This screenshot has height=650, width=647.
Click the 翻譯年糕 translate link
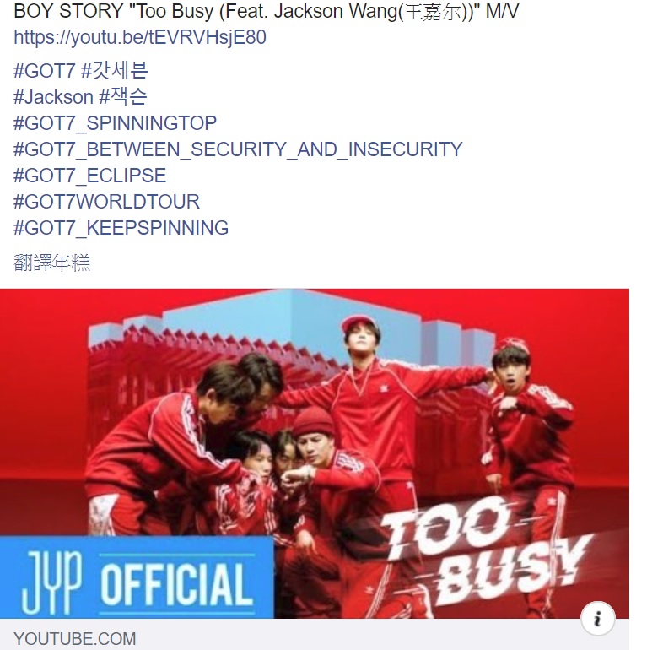tap(51, 263)
